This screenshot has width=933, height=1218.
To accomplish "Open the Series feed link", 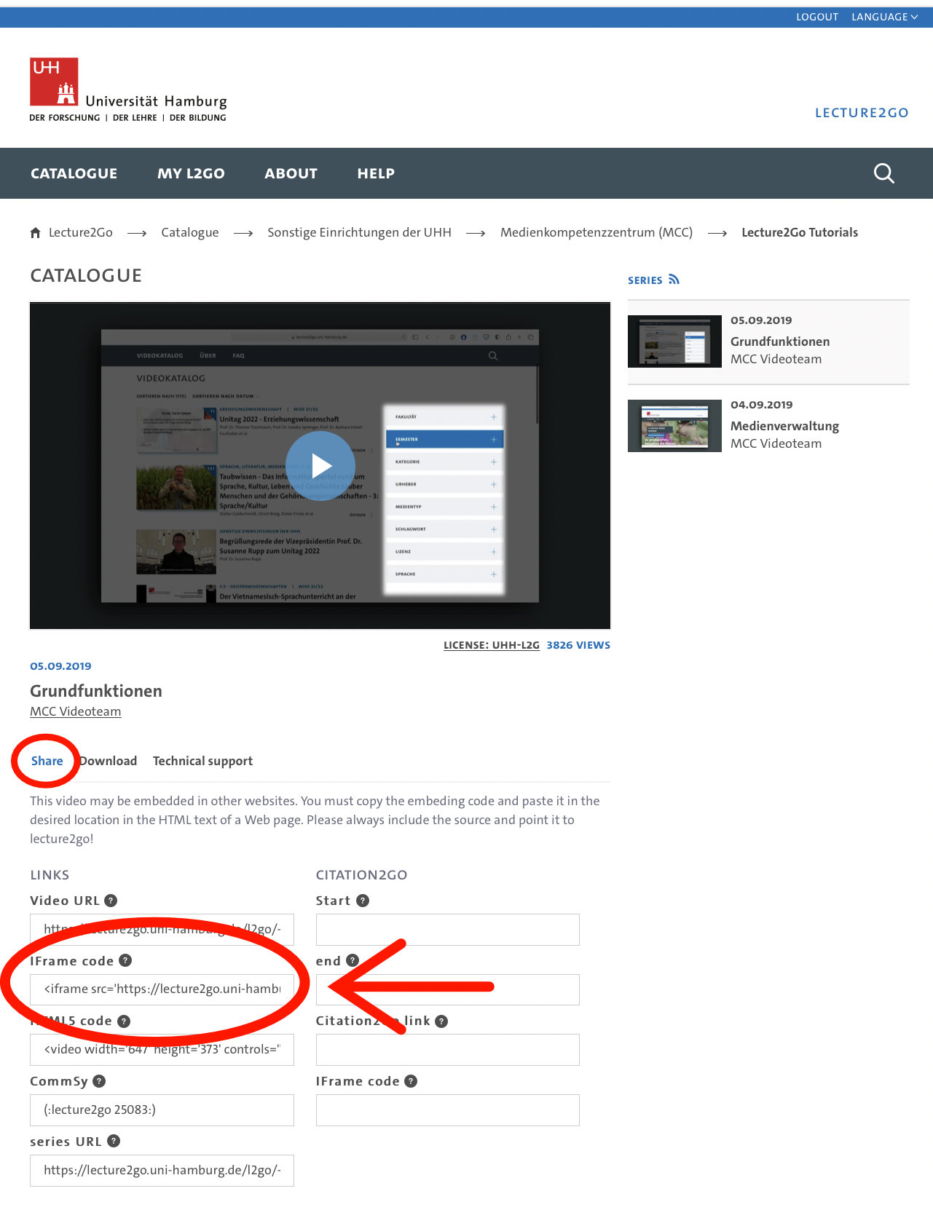I will click(645, 280).
